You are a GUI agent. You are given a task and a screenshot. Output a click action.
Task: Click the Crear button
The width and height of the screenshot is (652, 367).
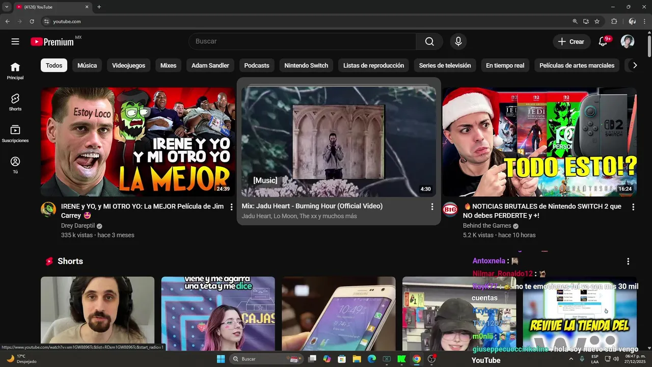[x=571, y=42]
